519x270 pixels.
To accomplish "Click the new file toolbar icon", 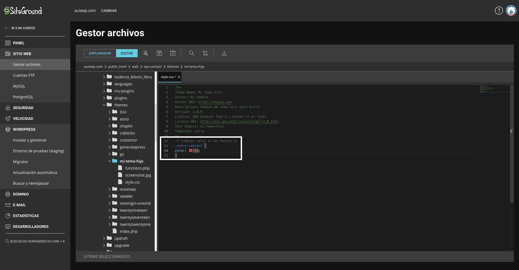I will click(x=146, y=53).
